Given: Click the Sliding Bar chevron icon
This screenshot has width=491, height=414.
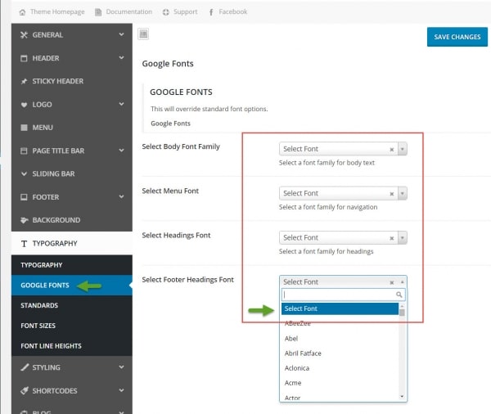Looking at the screenshot, I should tap(24, 173).
